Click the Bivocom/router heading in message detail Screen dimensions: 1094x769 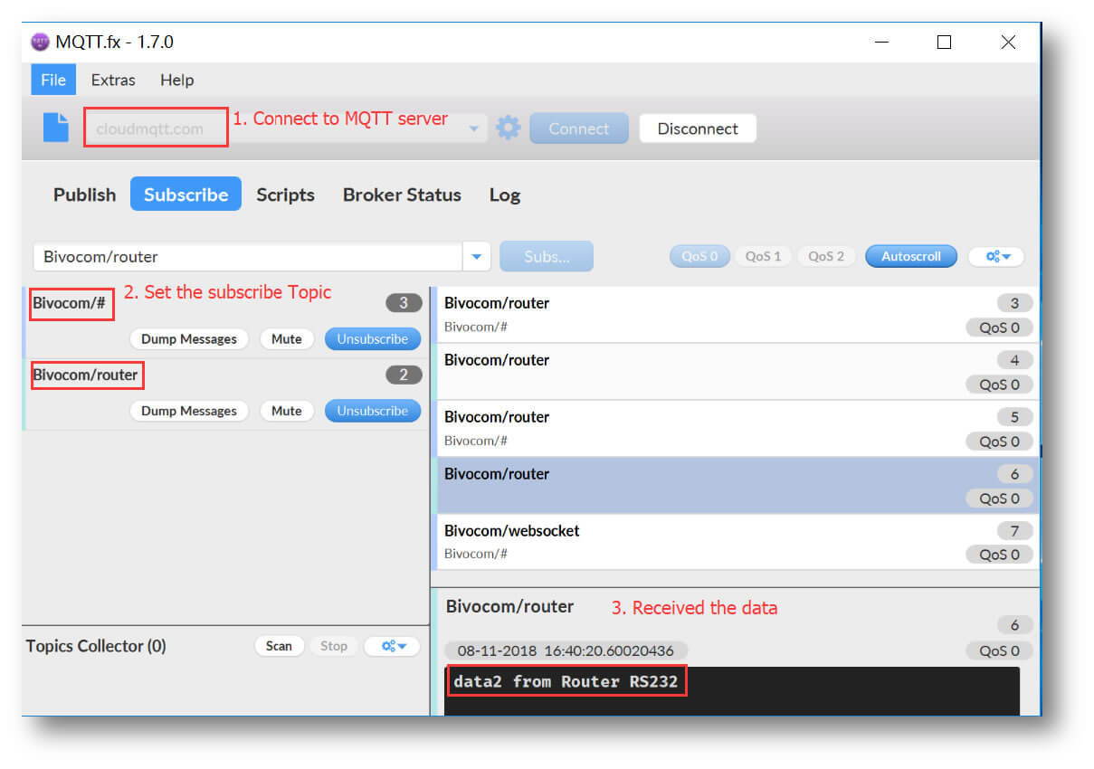tap(509, 606)
